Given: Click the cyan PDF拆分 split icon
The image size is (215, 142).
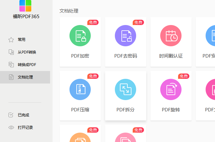Looking at the screenshot, I should click(125, 89).
